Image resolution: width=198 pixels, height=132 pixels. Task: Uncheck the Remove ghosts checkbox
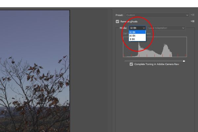click(x=117, y=21)
